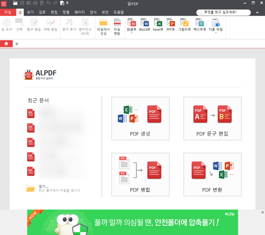The image size is (265, 235).
Task: Convert to image using 그림으로 icon
Action: pos(184,23)
